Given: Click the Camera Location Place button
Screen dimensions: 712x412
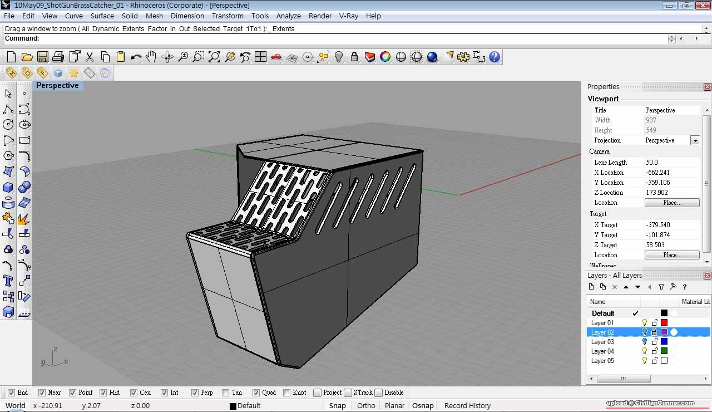Looking at the screenshot, I should [x=671, y=203].
